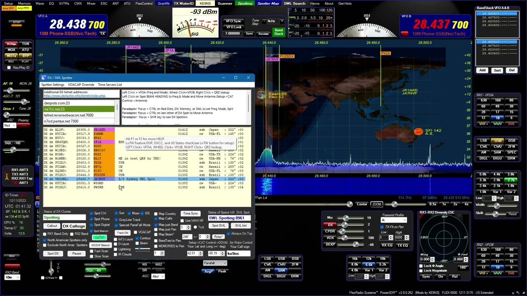Enable RX1 Band Only checkbox
Screen dimensions: 527x296
click(x=45, y=234)
